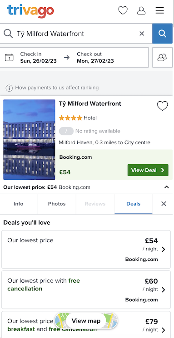The width and height of the screenshot is (174, 338).
Task: Open the guests and rooms selector icon
Action: [162, 57]
